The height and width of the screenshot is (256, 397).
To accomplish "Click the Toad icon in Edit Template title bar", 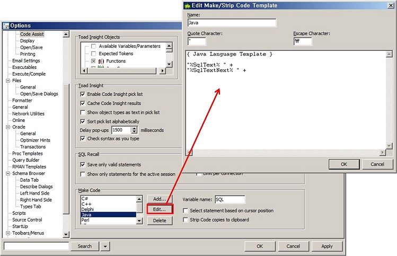I will point(187,5).
